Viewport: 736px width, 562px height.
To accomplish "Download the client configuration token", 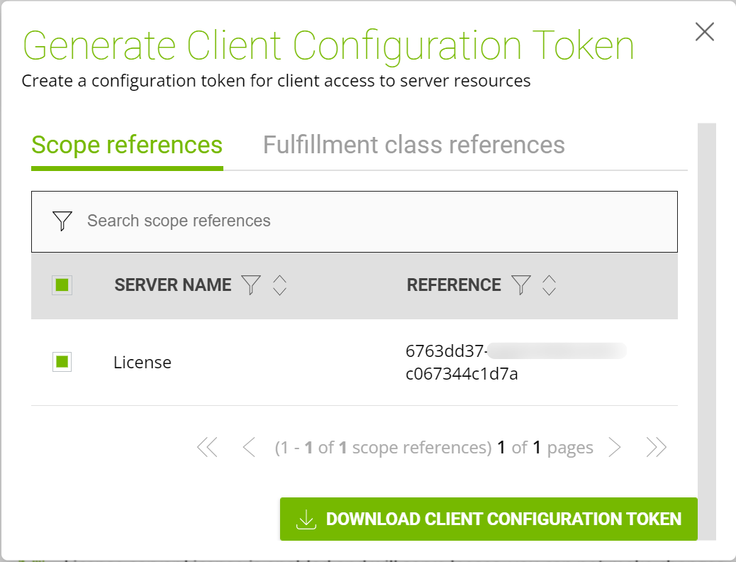I will (x=489, y=519).
